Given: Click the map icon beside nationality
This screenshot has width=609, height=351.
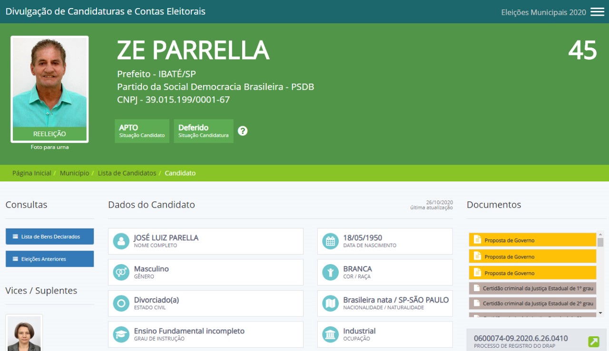Looking at the screenshot, I should (x=331, y=303).
